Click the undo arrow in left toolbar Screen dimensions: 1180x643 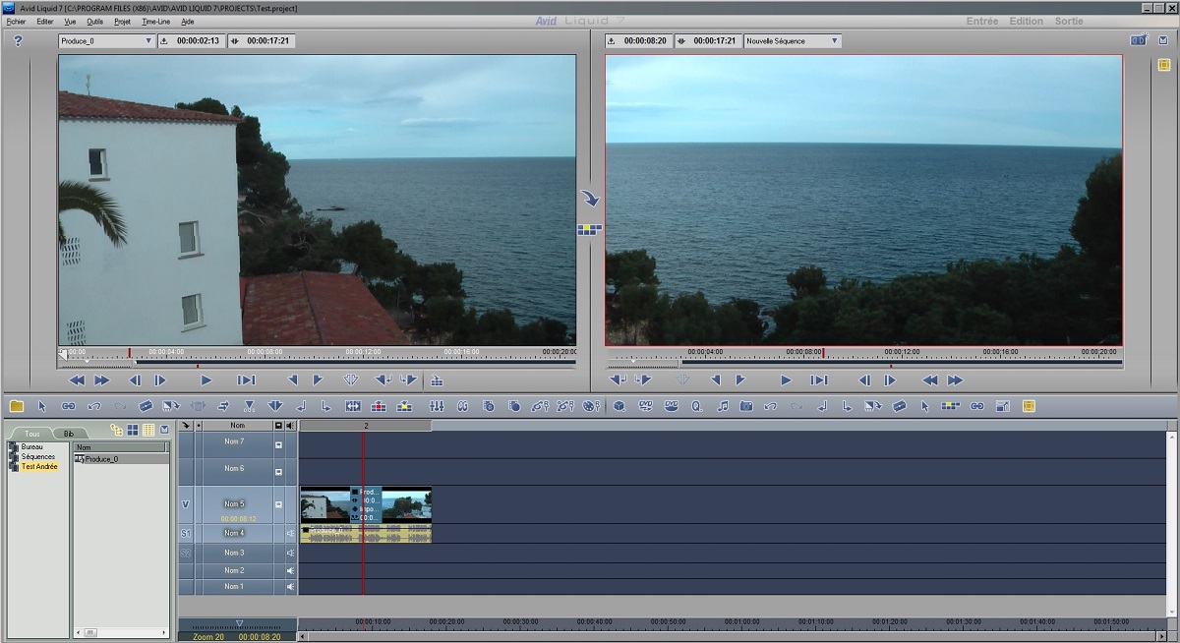(94, 405)
